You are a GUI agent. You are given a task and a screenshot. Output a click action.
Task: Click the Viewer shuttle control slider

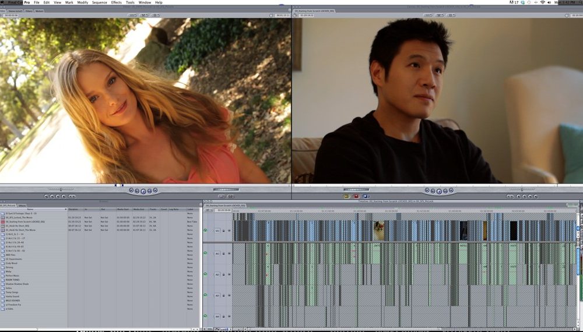click(x=60, y=189)
